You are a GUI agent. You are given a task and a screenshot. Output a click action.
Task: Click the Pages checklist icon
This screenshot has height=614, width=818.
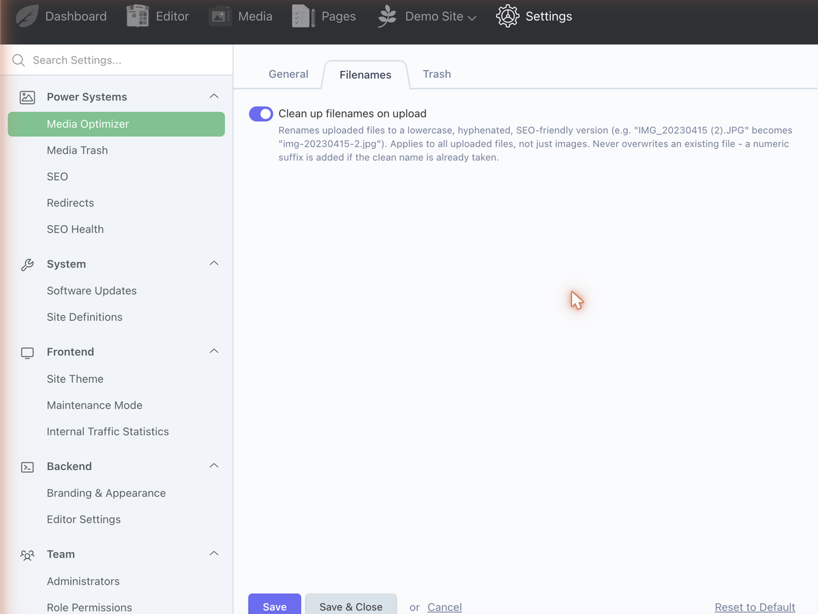pos(303,16)
